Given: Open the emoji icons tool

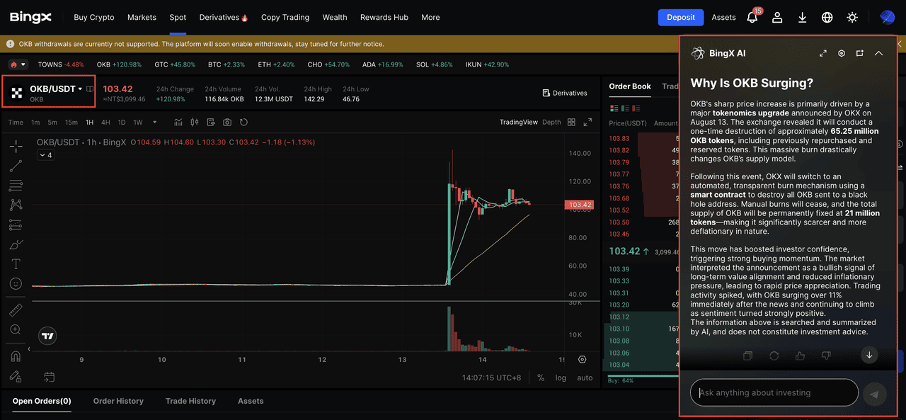Looking at the screenshot, I should tap(16, 283).
